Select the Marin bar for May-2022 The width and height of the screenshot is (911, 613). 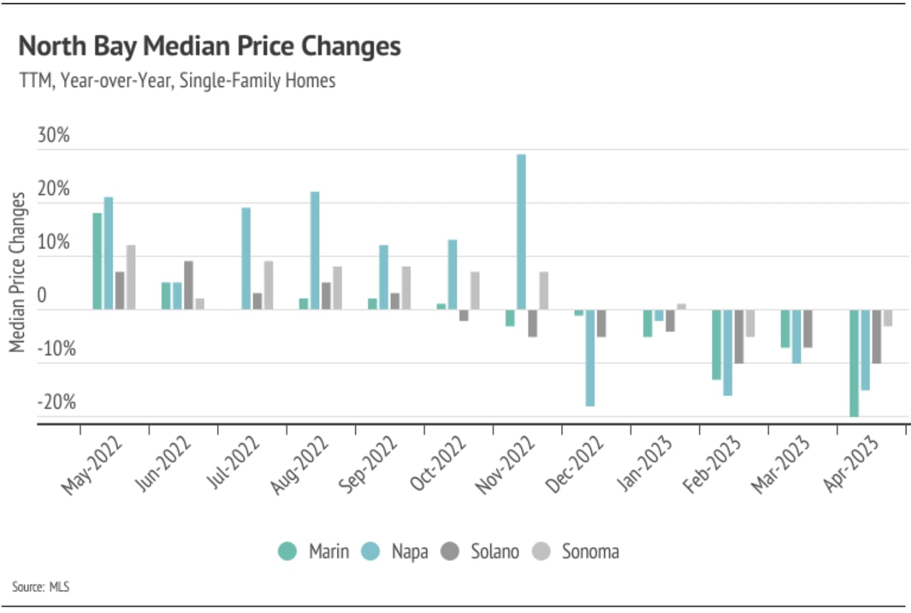pos(97,261)
